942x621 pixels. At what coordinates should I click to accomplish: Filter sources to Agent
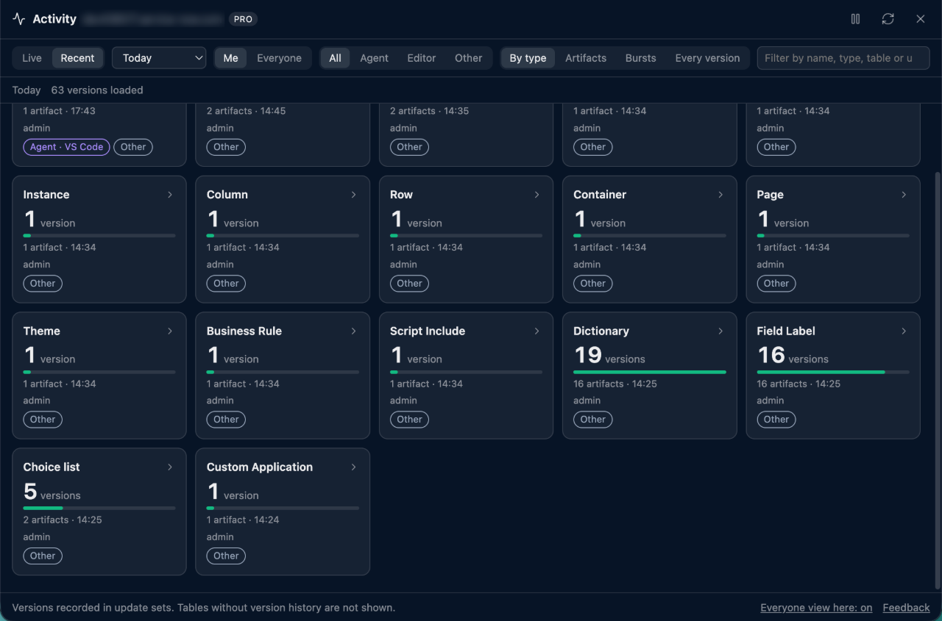tap(374, 58)
